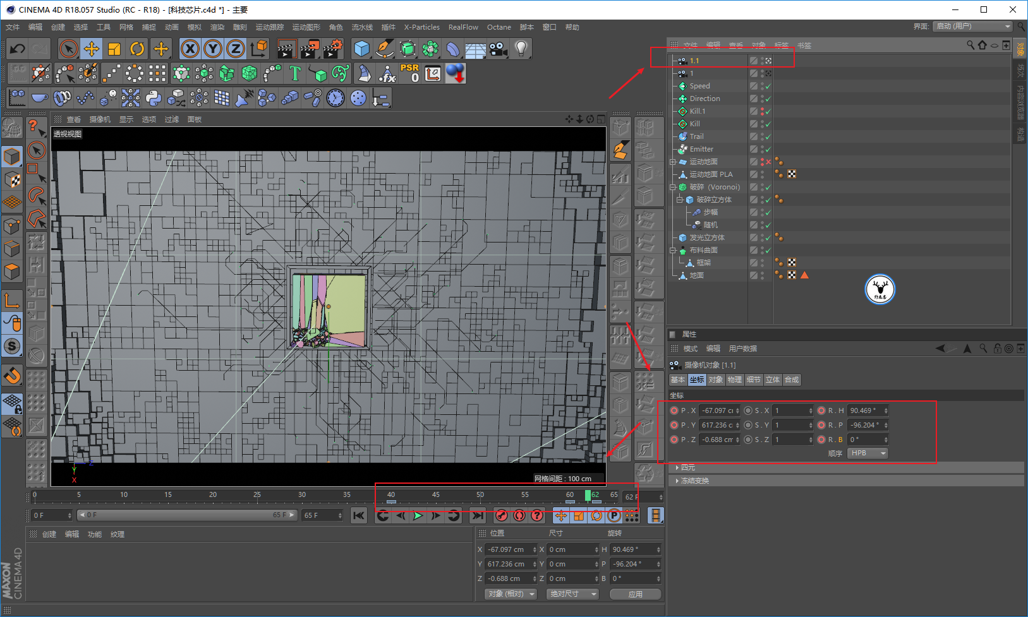Record a keyframe for active objects
1028x617 pixels.
(502, 516)
